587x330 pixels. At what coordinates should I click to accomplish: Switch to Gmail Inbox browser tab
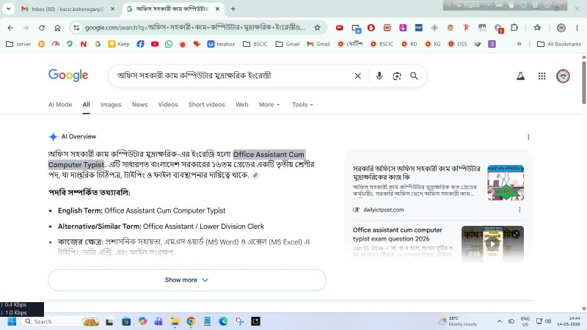pos(68,9)
